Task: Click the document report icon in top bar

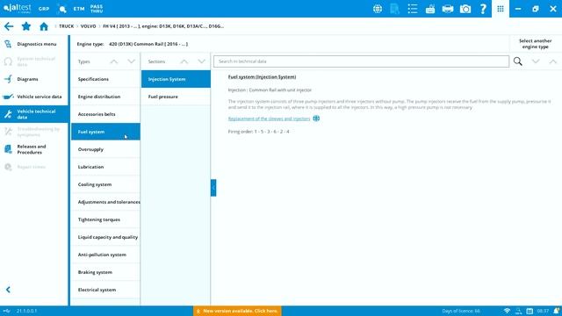Action: (x=394, y=9)
